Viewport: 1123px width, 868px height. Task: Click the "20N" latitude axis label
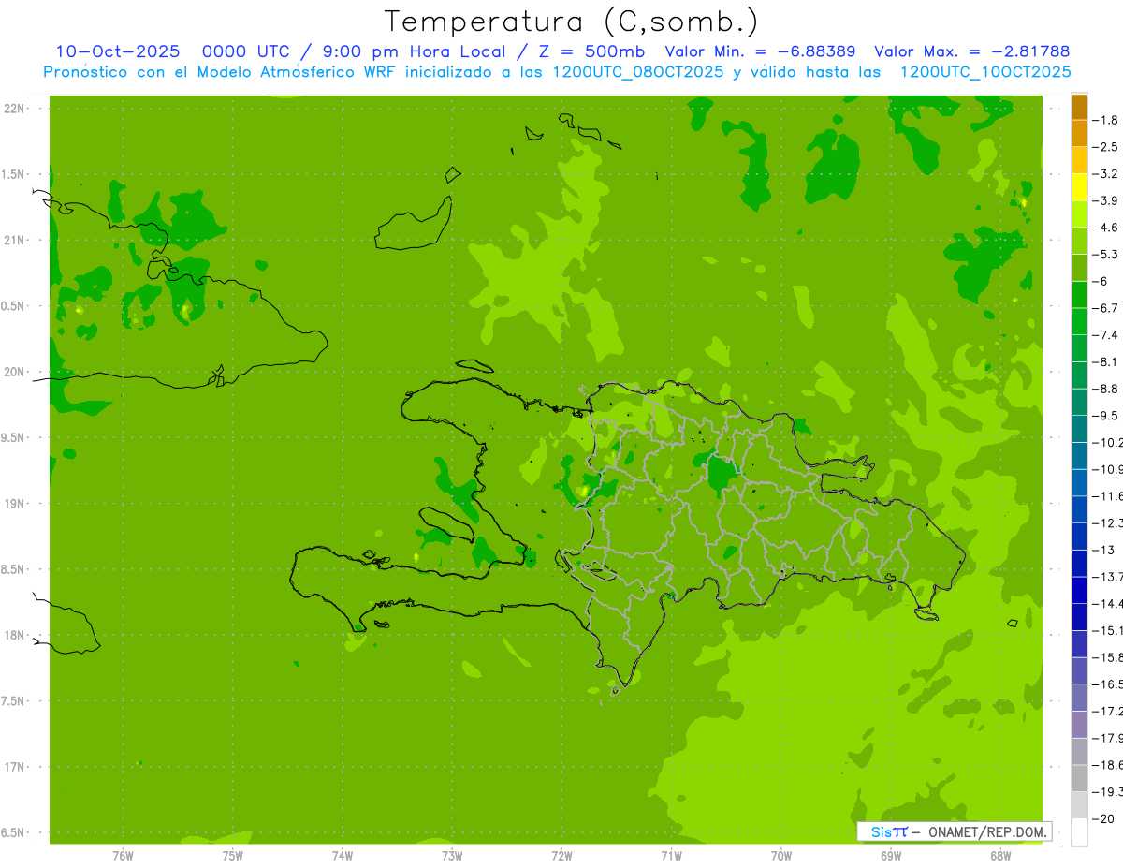pyautogui.click(x=14, y=372)
